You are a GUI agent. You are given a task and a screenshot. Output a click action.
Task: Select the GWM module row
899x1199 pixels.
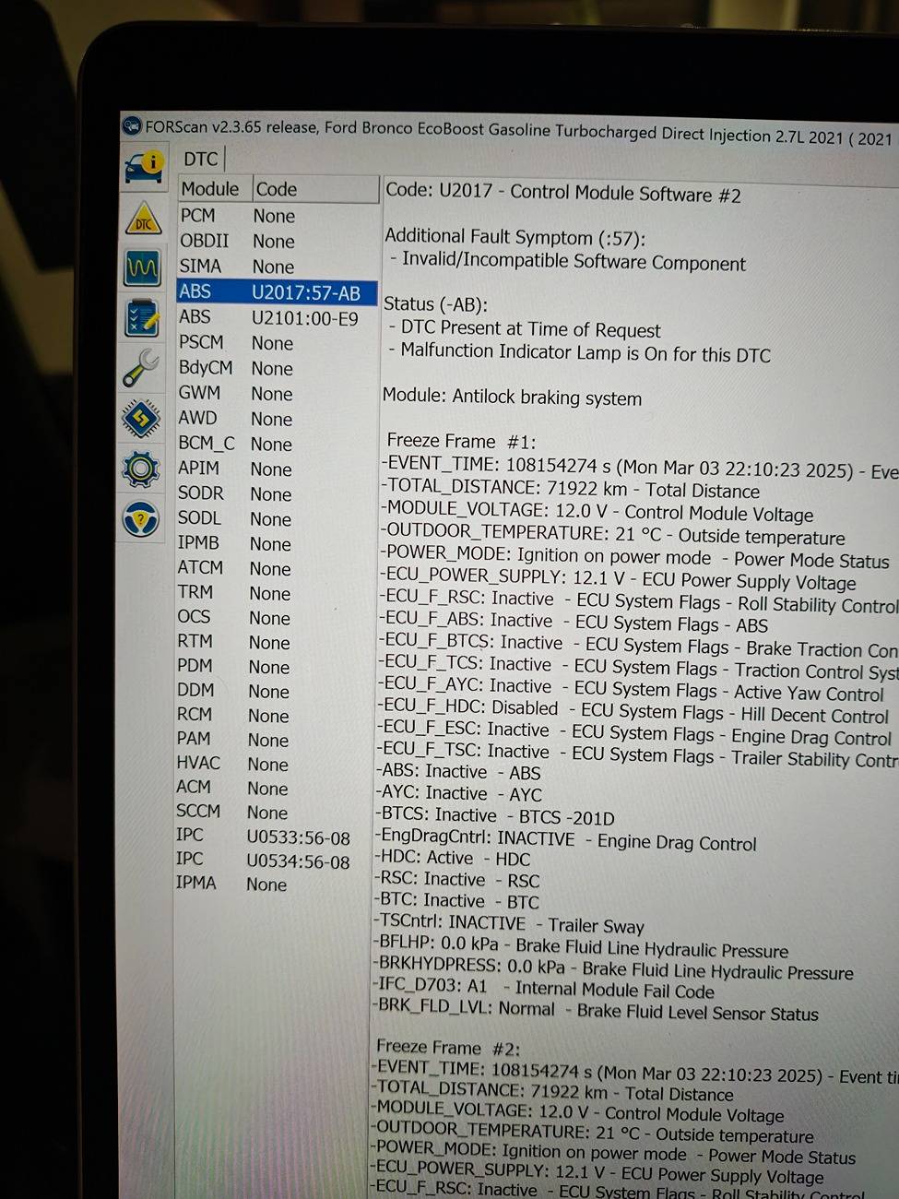click(x=277, y=394)
